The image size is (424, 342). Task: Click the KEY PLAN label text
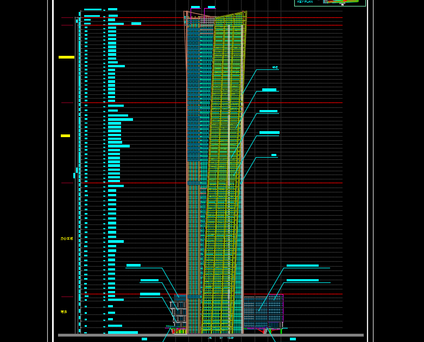point(305,2)
